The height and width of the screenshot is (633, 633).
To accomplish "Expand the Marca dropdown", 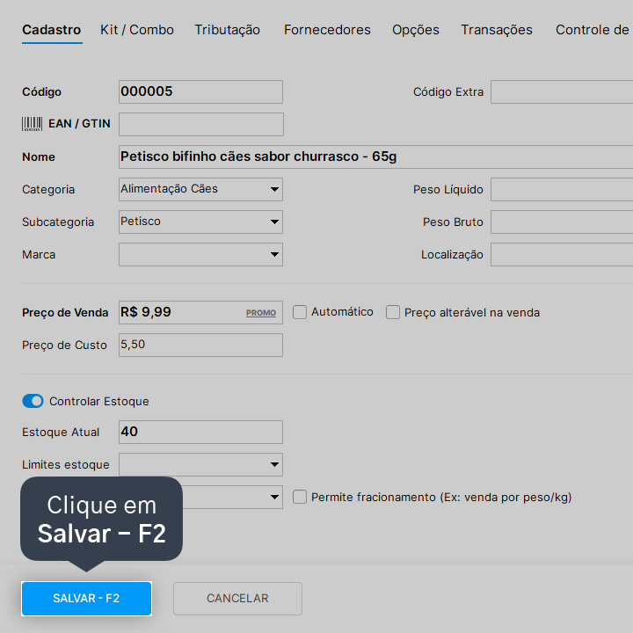I will coord(200,254).
